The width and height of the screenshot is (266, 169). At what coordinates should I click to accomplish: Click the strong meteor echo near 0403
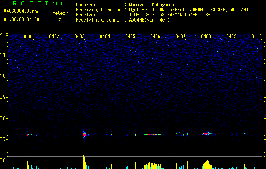(x=85, y=134)
